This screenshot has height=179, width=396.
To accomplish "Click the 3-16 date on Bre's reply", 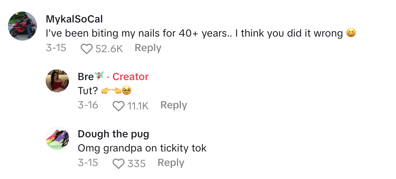I will (x=88, y=105).
